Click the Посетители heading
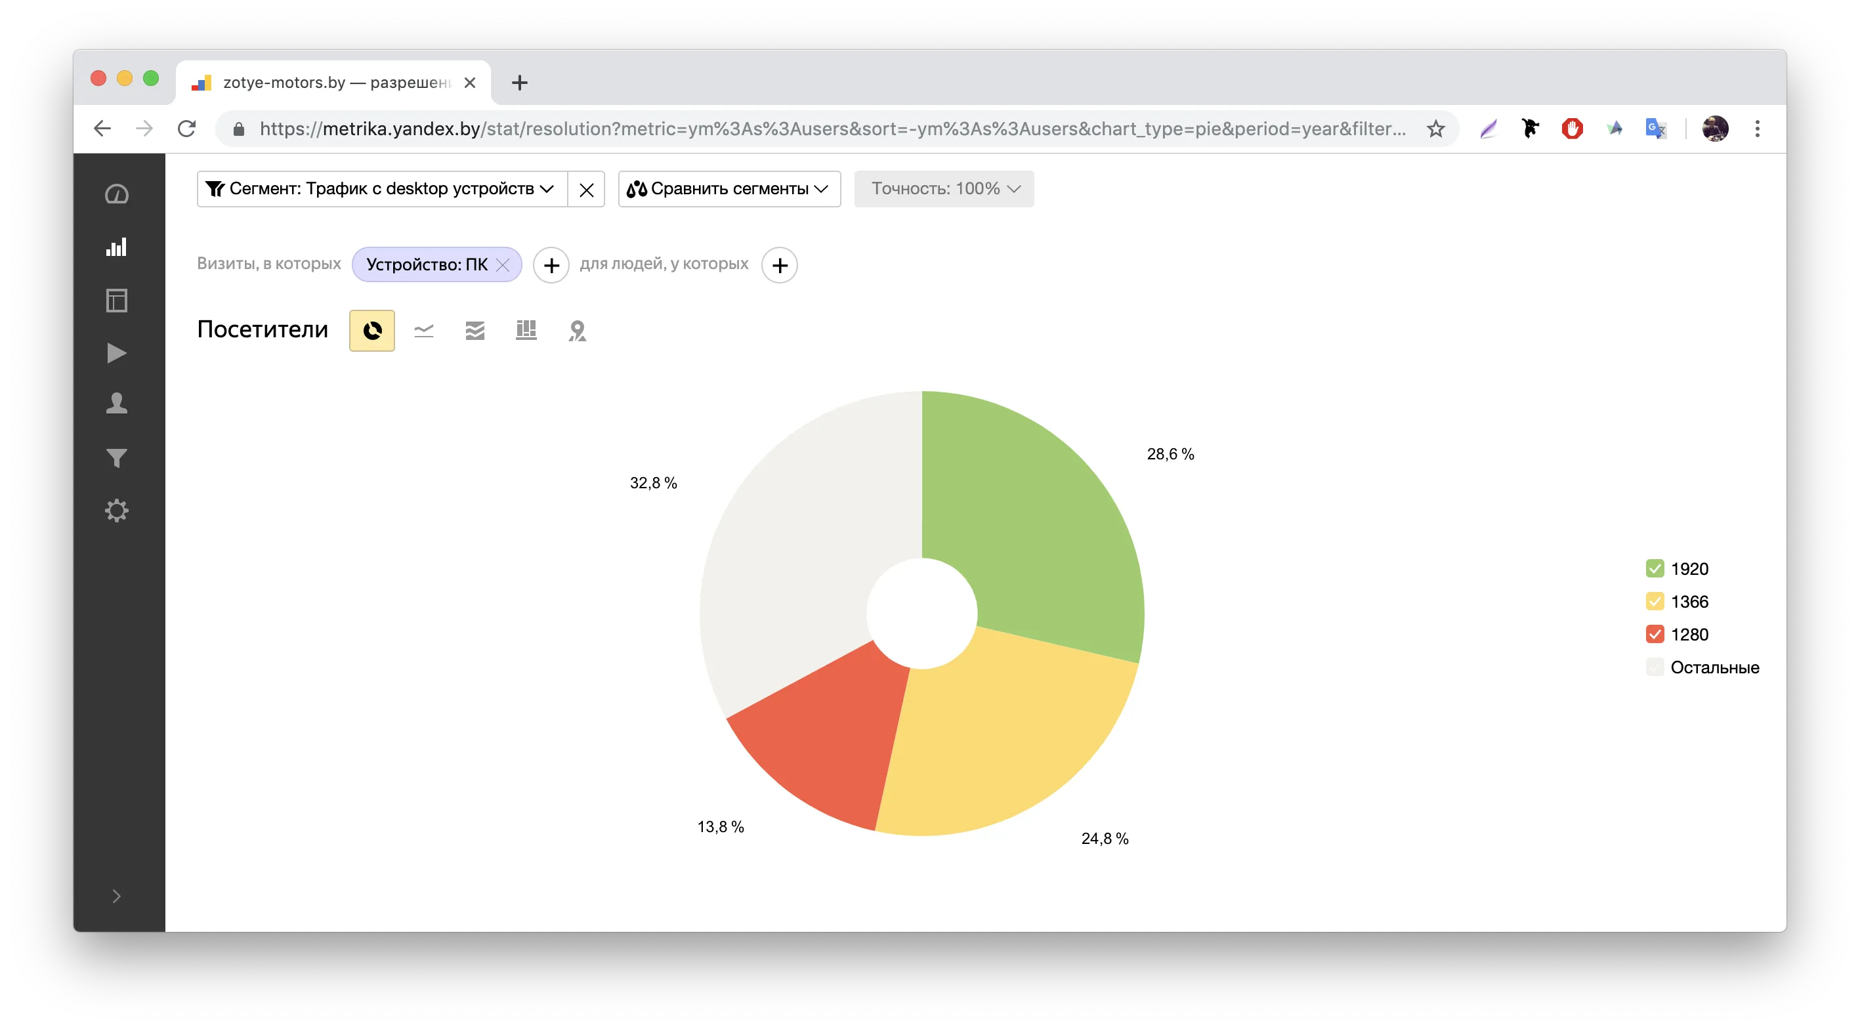Image resolution: width=1860 pixels, height=1029 pixels. [x=263, y=329]
